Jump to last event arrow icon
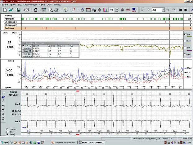The image size is (193, 145). [x=174, y=10]
